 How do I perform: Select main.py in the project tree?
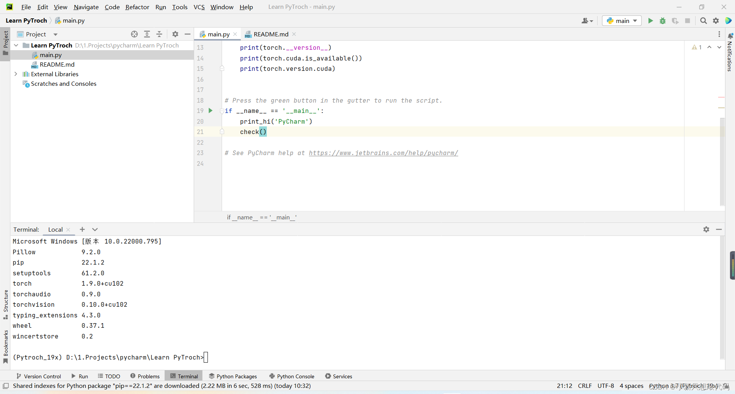(51, 55)
